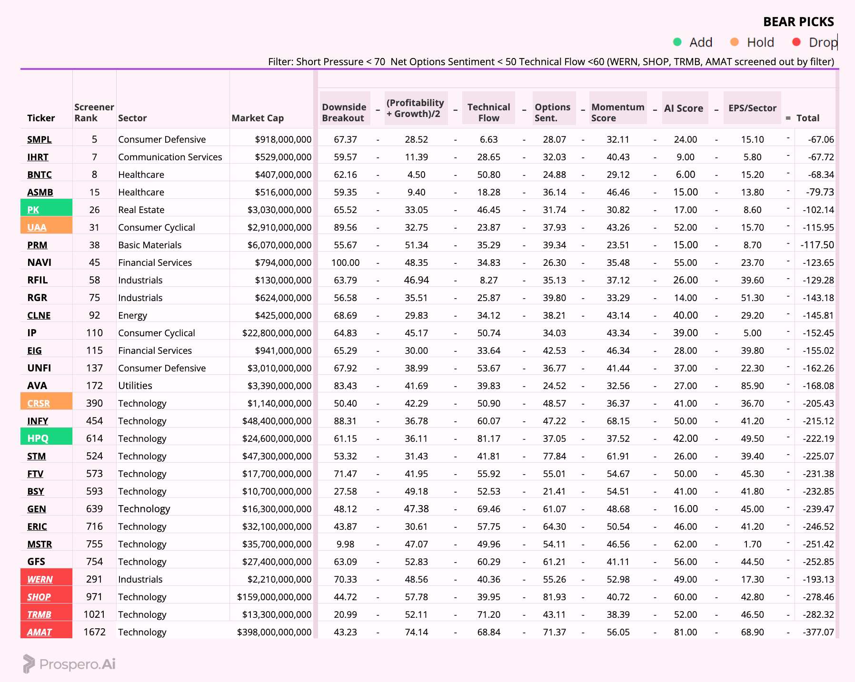Click the BEAR PICKS title

coord(798,22)
